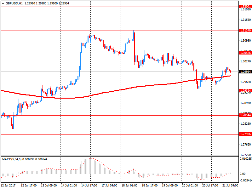The height and width of the screenshot is (189, 252).
Task: Select the current price label 1.29934
Action: coord(245,72)
